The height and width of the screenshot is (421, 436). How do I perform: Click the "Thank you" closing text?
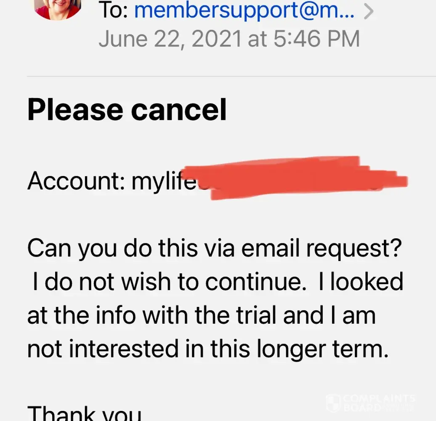[84, 413]
